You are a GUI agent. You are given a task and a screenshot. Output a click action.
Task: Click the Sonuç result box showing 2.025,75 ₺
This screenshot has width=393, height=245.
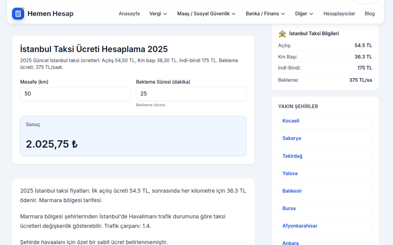pos(133,136)
